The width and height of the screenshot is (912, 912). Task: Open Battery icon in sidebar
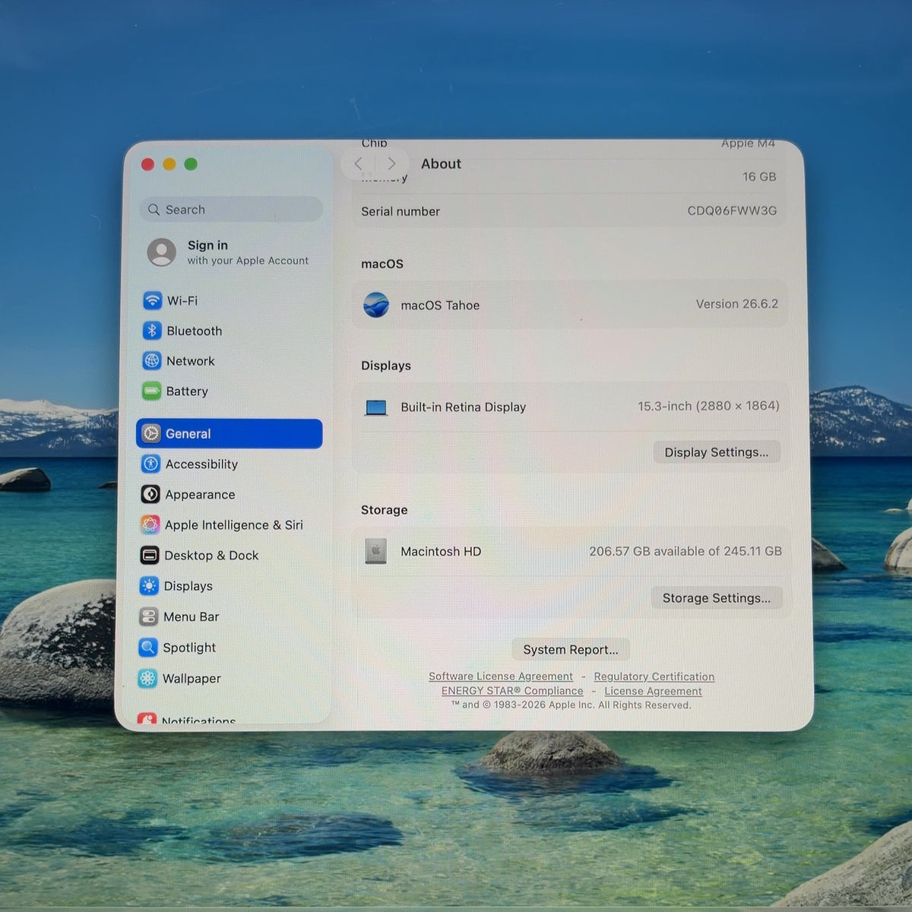pos(151,391)
